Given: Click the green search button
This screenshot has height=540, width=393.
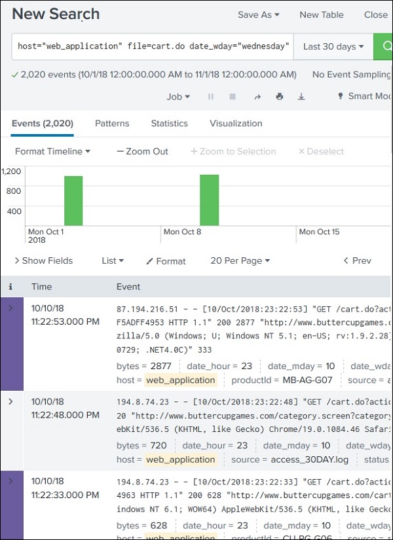Looking at the screenshot, I should pyautogui.click(x=383, y=47).
